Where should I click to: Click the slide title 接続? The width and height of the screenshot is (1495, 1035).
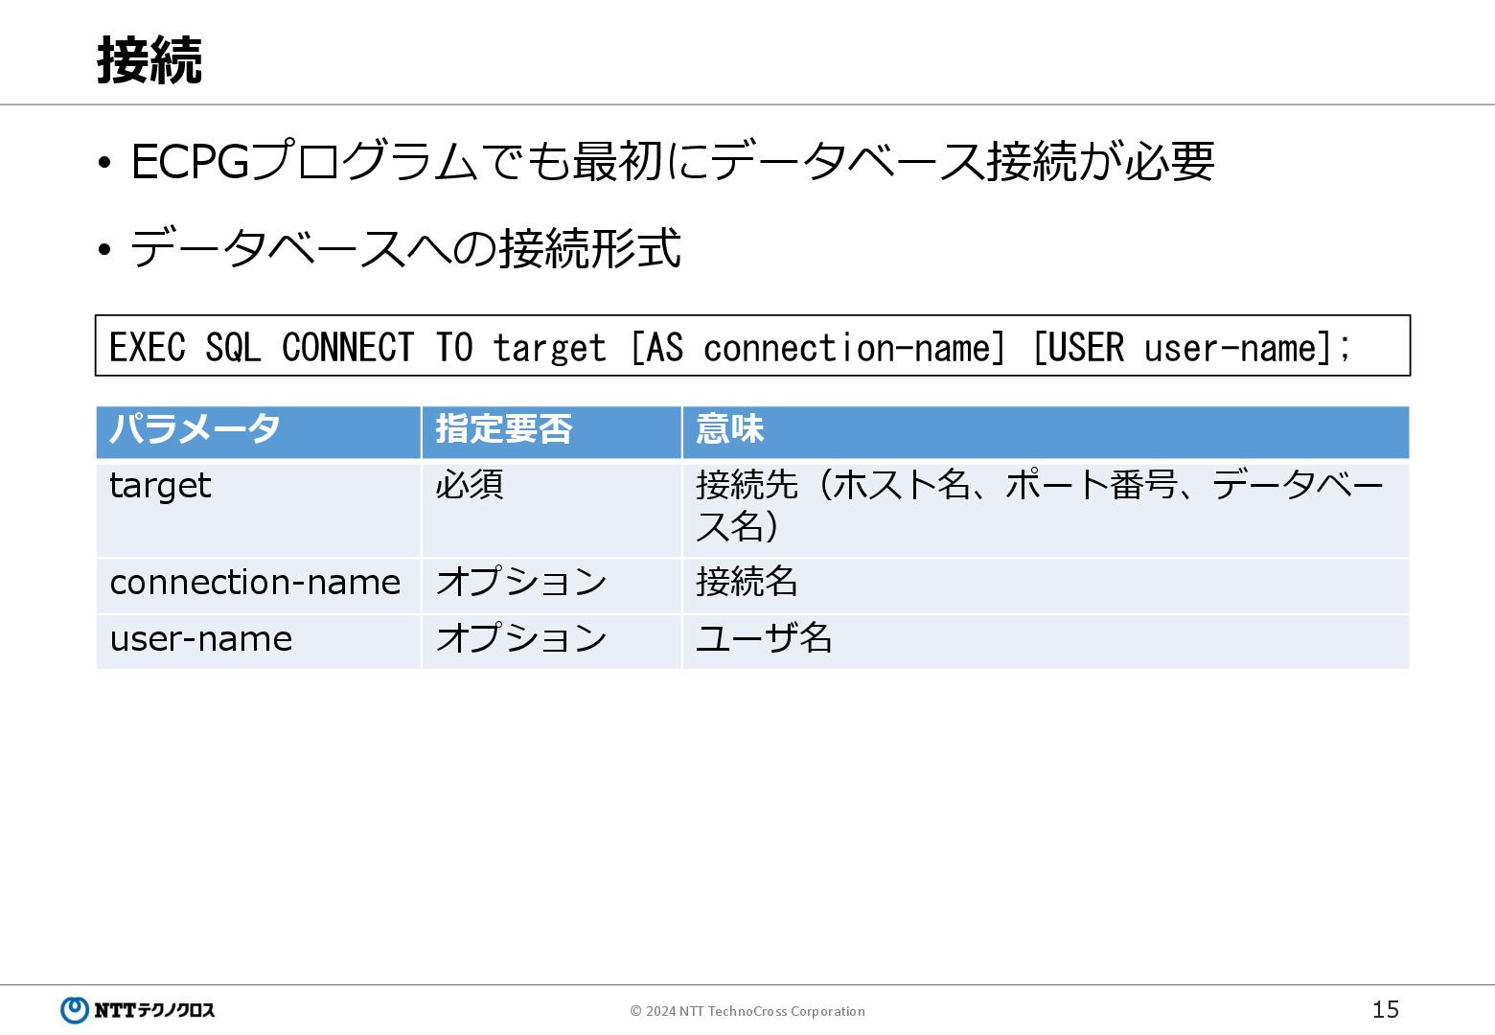149,60
